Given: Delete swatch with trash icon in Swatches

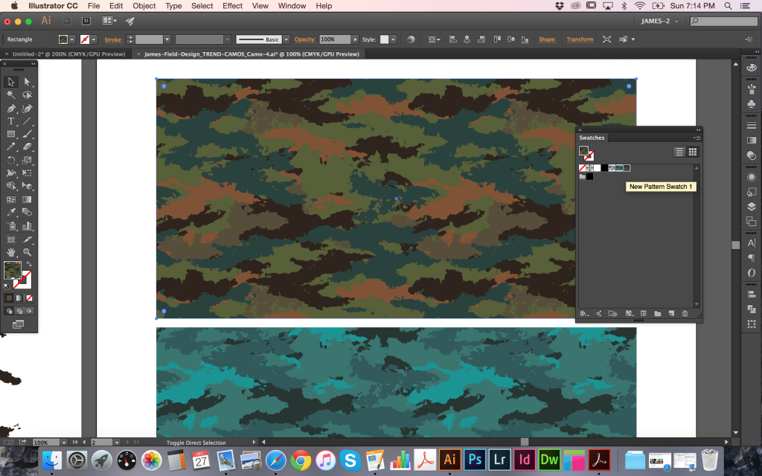Looking at the screenshot, I should pyautogui.click(x=685, y=314).
